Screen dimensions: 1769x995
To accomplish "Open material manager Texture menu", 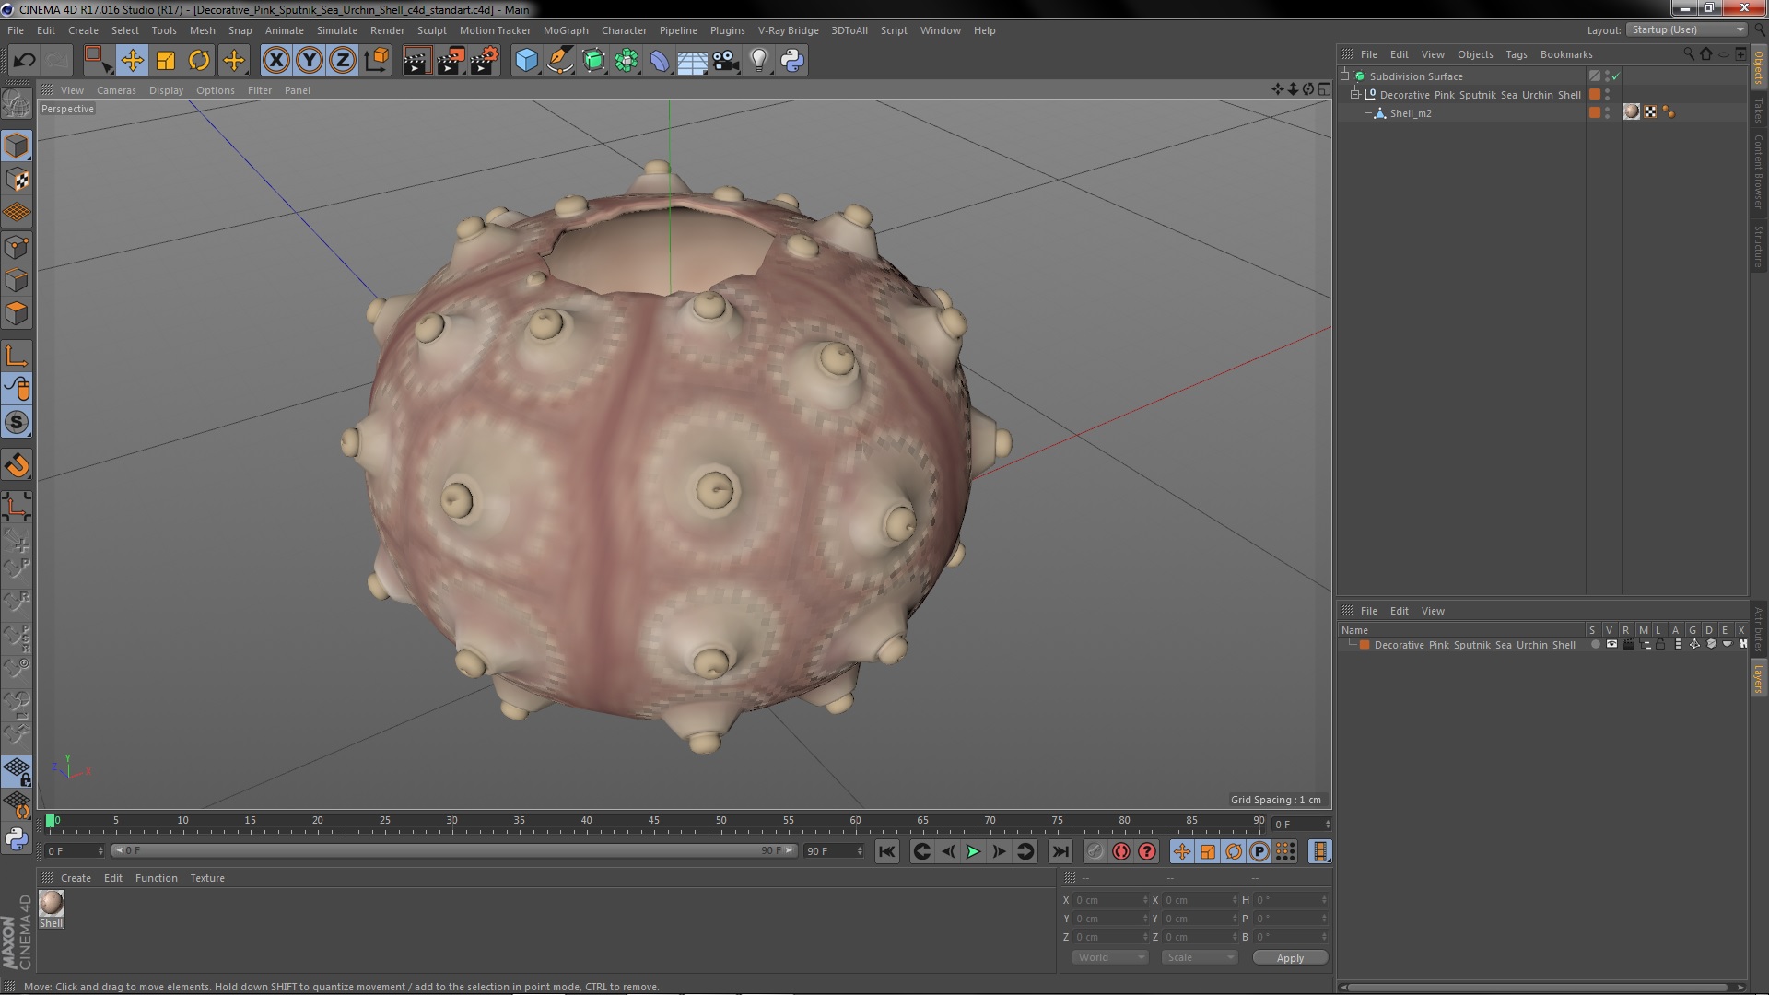I will click(207, 878).
